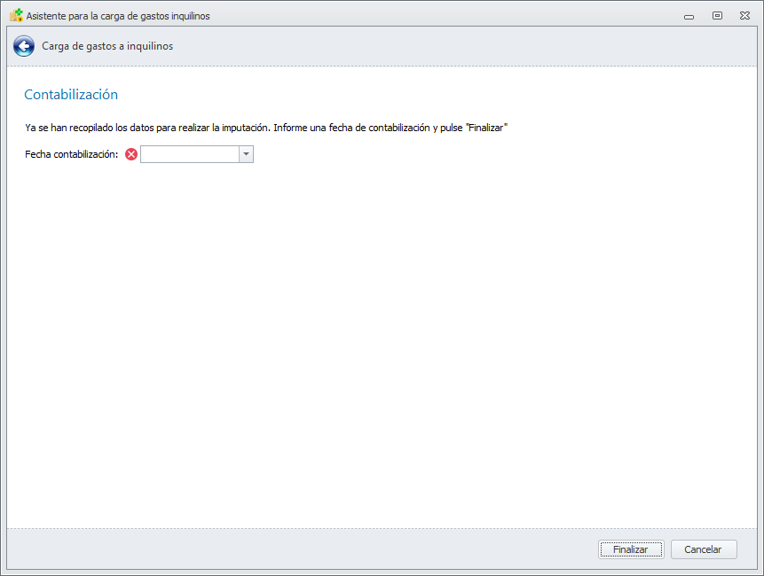Click the Finalizar button

click(631, 549)
